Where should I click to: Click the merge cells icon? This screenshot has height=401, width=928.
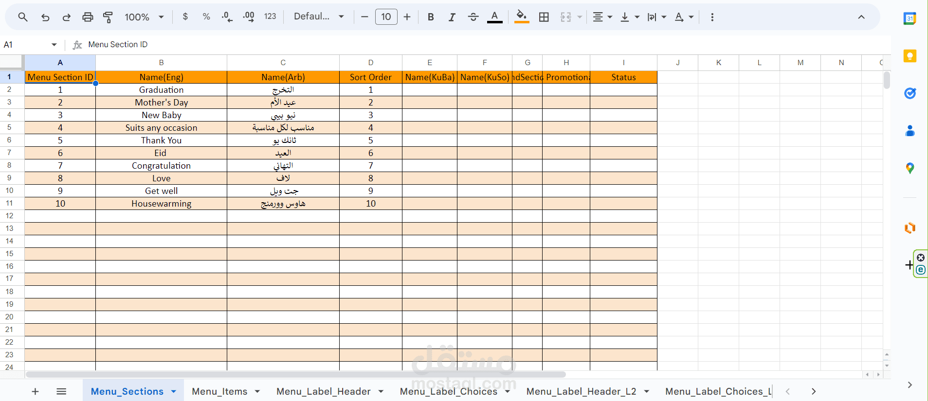click(565, 17)
